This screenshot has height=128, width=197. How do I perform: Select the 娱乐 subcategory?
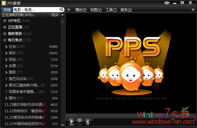pyautogui.click(x=12, y=53)
